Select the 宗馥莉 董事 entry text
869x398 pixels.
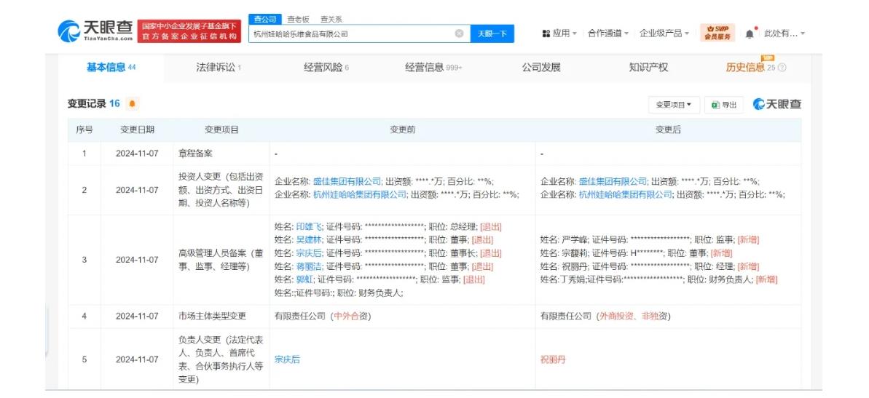point(636,253)
